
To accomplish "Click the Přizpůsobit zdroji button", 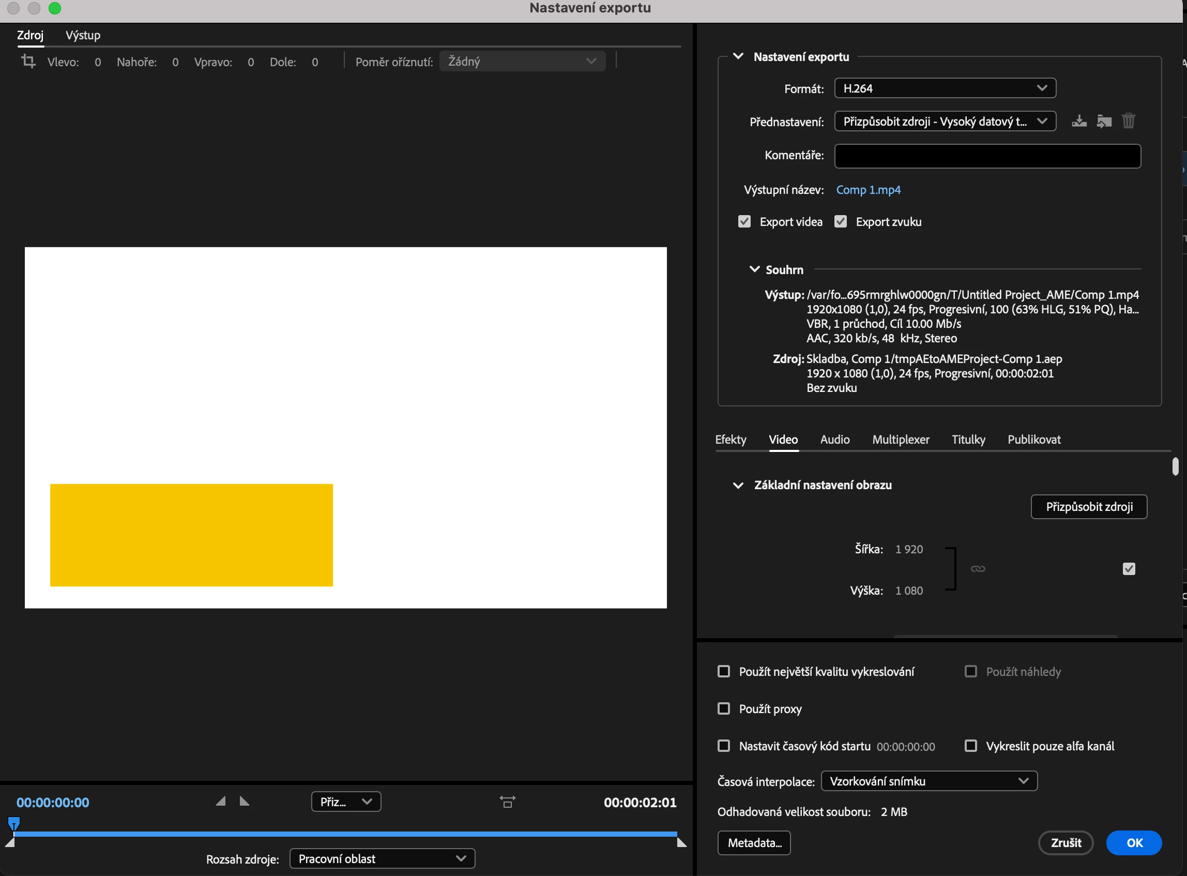I will [x=1088, y=507].
